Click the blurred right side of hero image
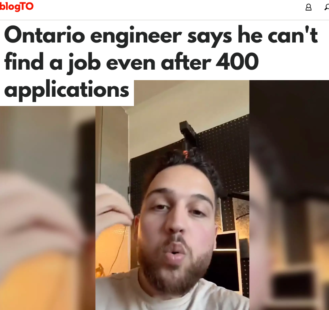This screenshot has height=310, width=329. coord(289,195)
